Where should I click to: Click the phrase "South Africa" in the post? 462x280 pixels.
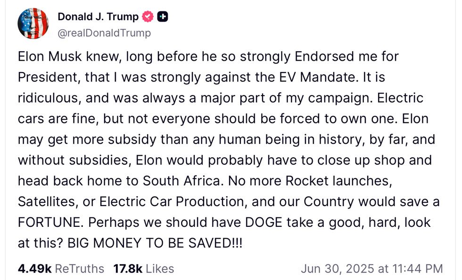click(x=181, y=181)
